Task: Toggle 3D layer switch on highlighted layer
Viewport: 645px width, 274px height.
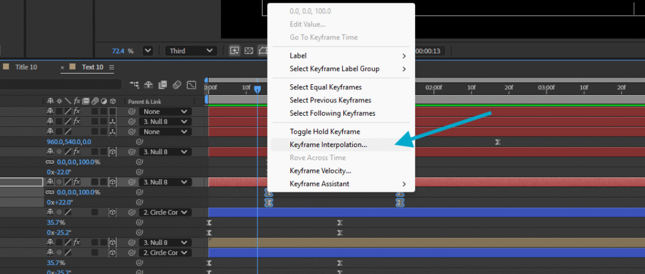Action: coord(113,182)
